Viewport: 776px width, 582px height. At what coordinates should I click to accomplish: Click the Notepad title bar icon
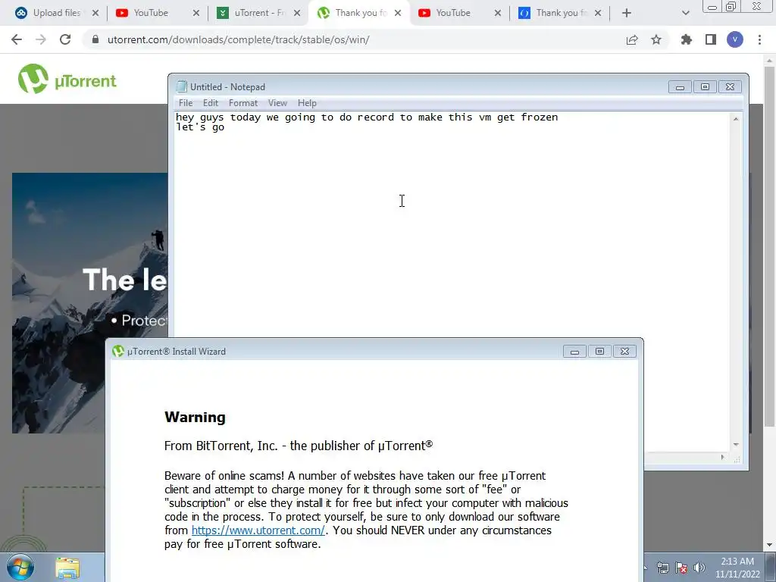tap(182, 86)
